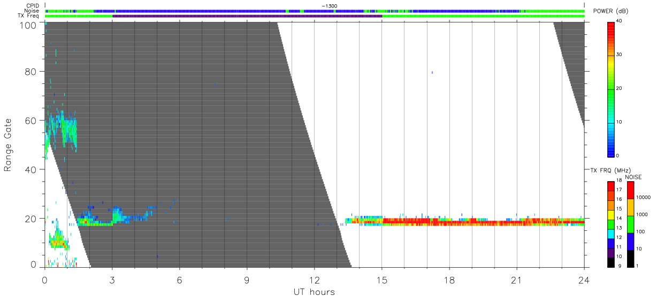Click the purple TX Freq bar segment
Viewport: 657px width, 303px height.
[x=247, y=16]
